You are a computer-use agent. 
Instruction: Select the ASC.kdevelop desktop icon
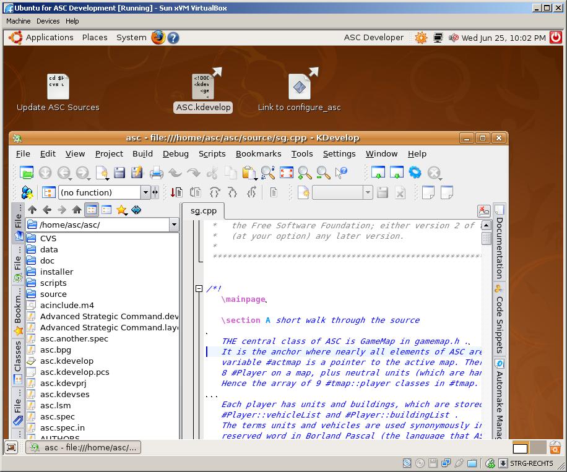coord(203,91)
